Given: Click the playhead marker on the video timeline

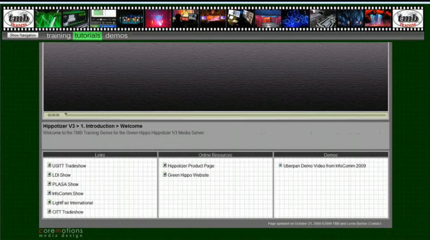Looking at the screenshot, I should point(66,114).
